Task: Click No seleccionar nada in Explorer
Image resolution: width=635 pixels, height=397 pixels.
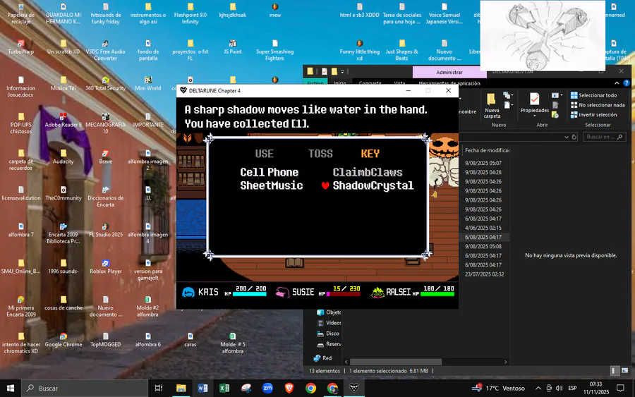Action: click(x=598, y=105)
